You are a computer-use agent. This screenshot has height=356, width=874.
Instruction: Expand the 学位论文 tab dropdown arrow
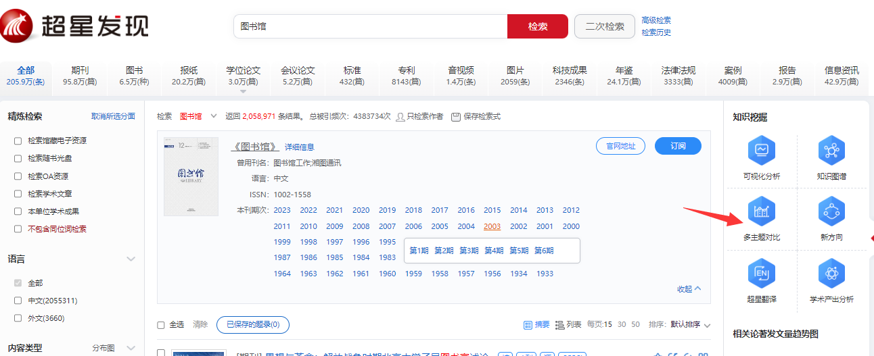[243, 91]
